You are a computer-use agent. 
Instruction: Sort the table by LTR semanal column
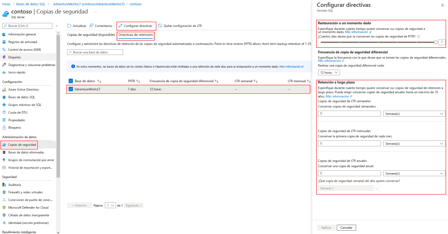246,81
